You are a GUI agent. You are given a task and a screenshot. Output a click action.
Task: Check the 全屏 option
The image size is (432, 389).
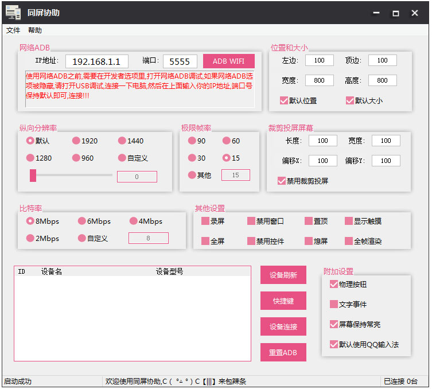(x=205, y=241)
